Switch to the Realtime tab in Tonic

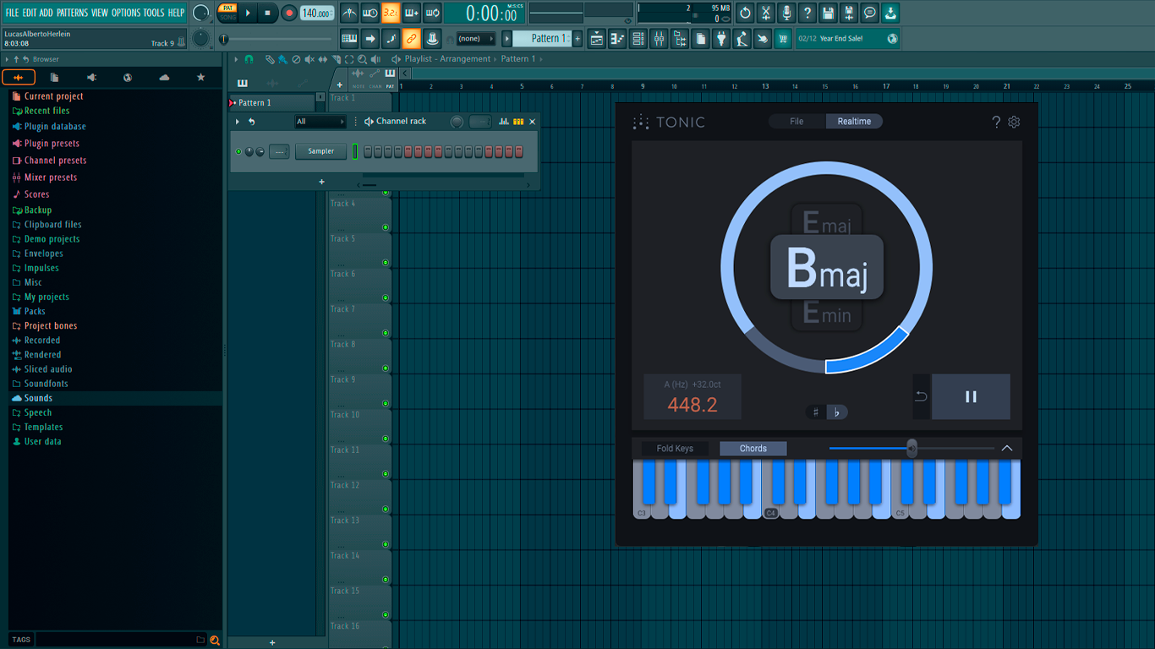[x=854, y=122]
